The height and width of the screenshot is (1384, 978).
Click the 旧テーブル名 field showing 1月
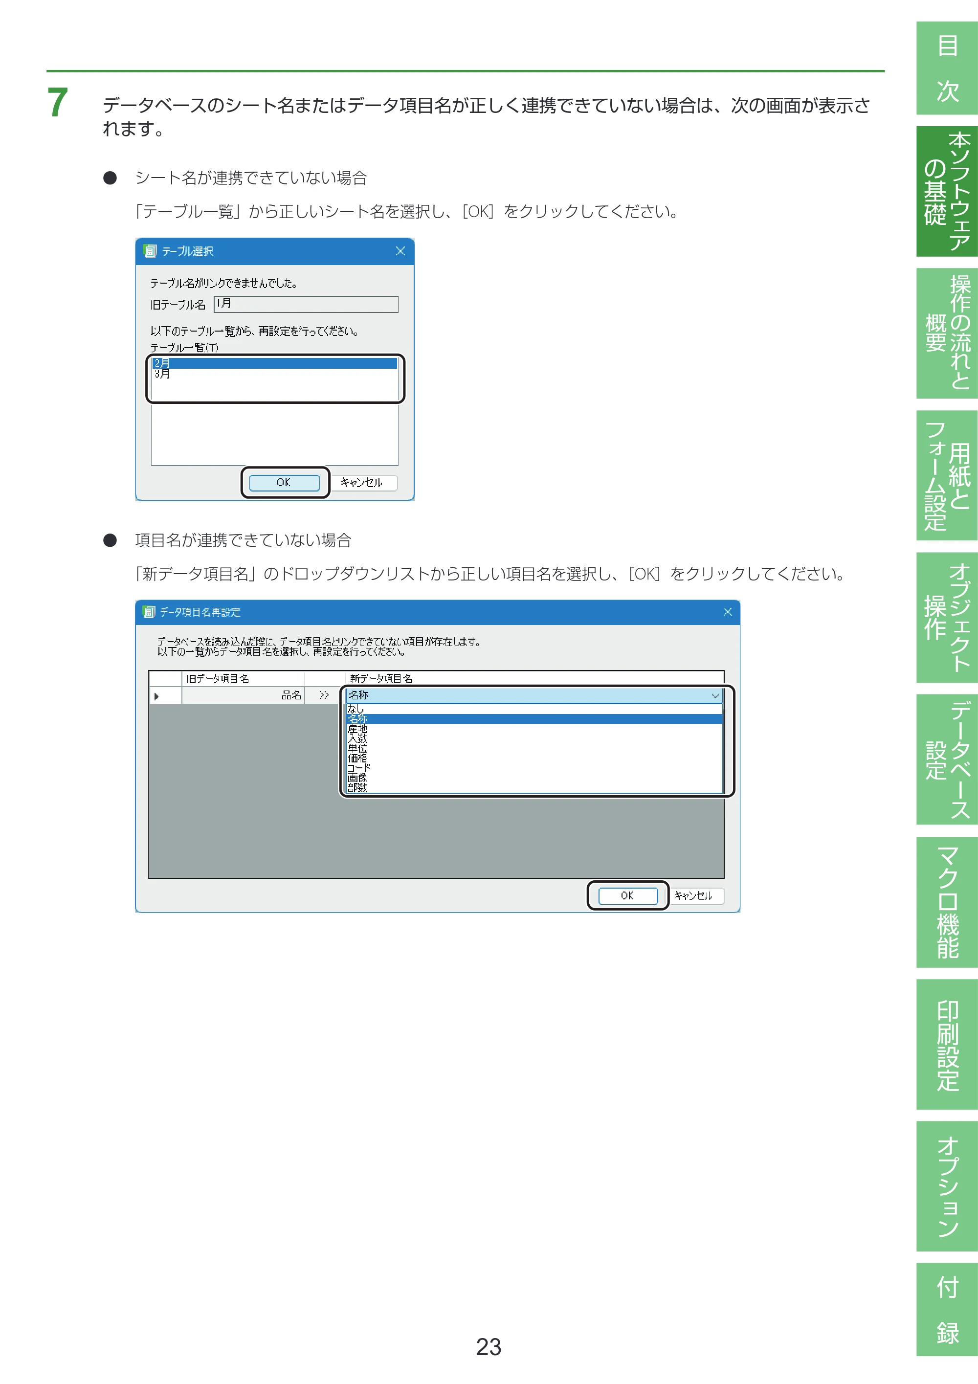tap(306, 304)
